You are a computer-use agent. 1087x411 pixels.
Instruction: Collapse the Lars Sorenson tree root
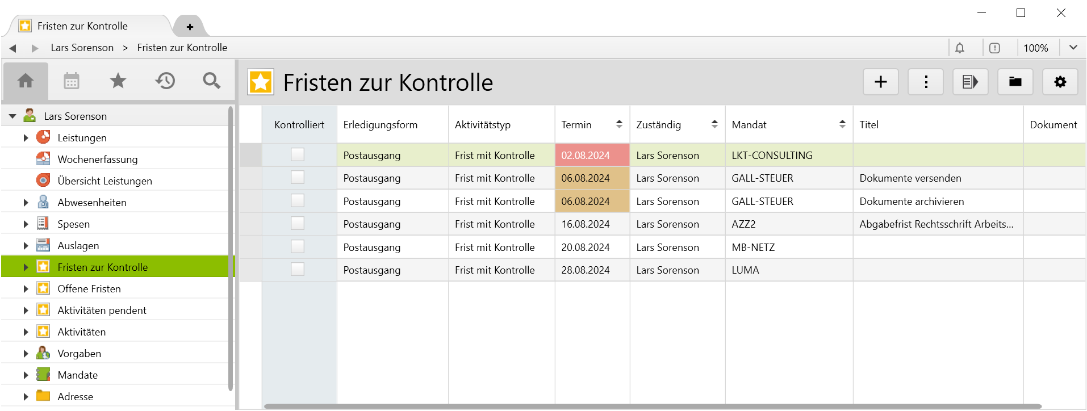[12, 116]
